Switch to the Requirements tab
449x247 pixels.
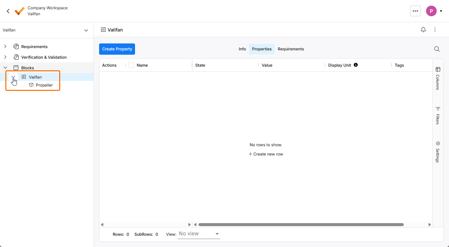click(291, 49)
